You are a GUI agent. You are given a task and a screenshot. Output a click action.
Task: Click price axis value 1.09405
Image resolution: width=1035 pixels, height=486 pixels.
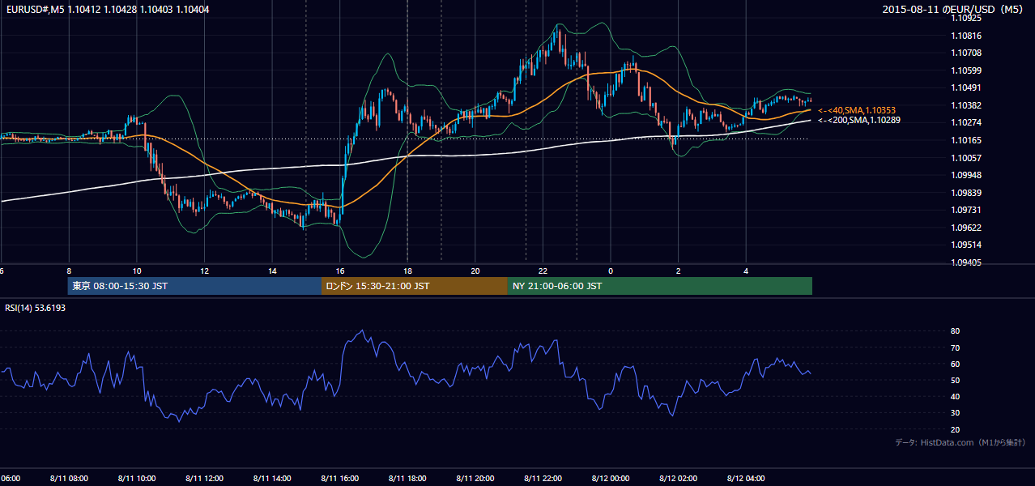966,262
